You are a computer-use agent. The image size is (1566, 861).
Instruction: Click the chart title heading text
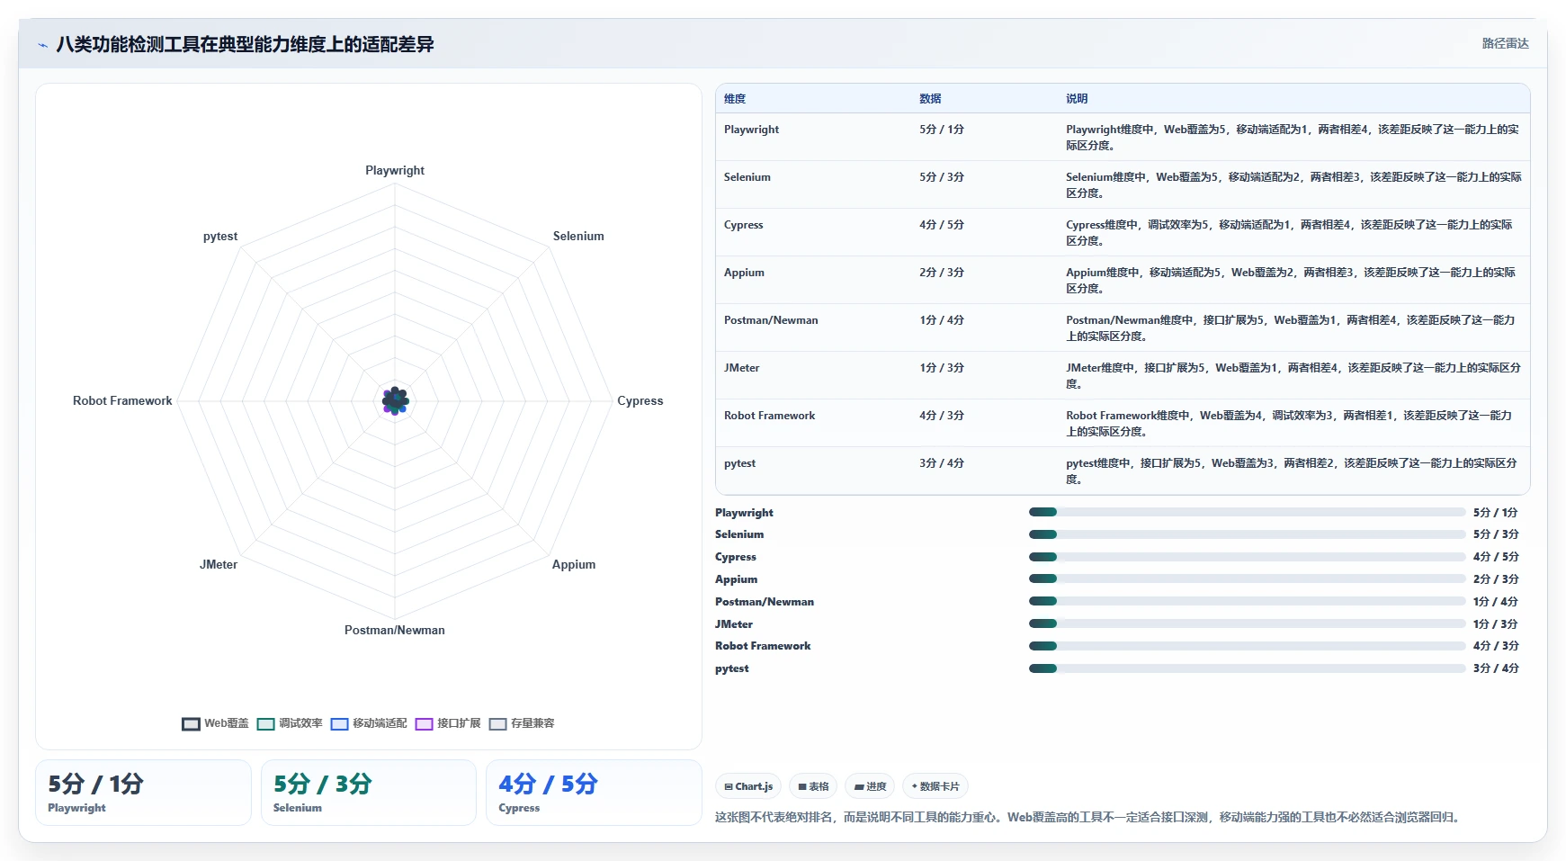coord(245,44)
